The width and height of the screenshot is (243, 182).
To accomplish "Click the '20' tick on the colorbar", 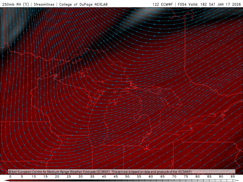I will (57, 177).
